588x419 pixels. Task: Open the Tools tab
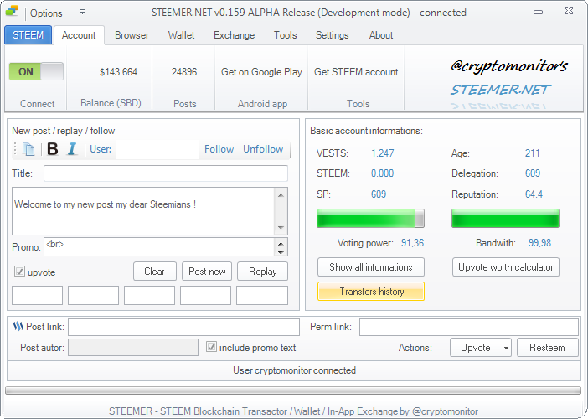pos(285,35)
